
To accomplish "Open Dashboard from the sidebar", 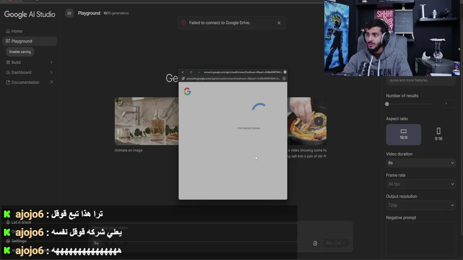I will pos(30,72).
